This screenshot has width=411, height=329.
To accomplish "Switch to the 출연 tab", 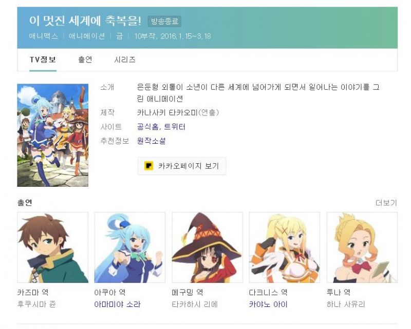I will coord(85,60).
